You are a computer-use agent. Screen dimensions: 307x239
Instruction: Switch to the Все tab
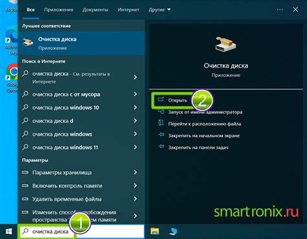[30, 10]
